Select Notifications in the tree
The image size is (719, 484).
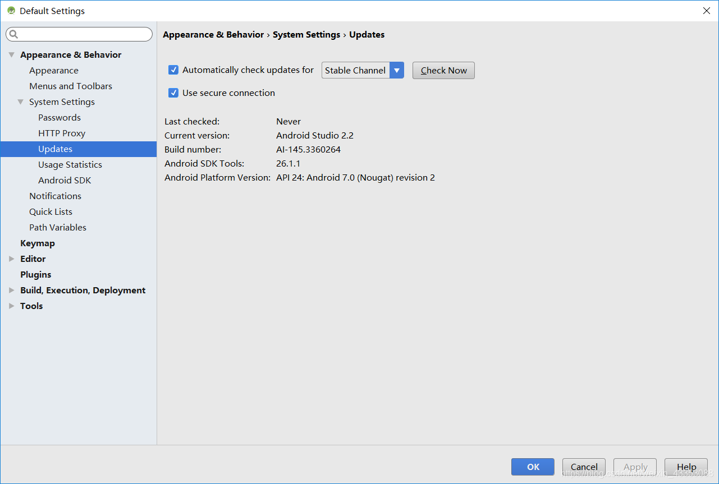55,196
